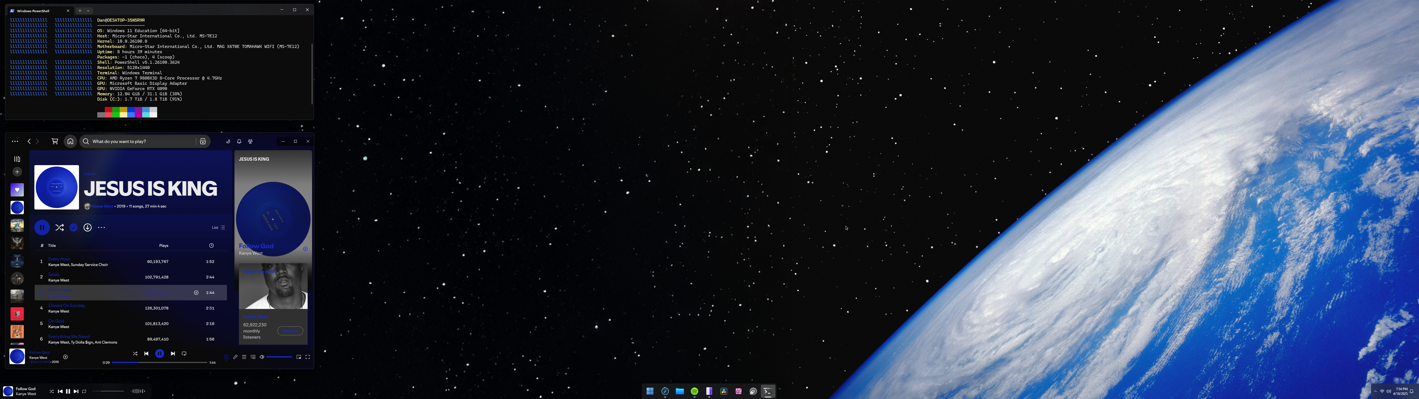Image resolution: width=1419 pixels, height=399 pixels.
Task: Collapse Your Library sidebar icon
Action: point(17,159)
